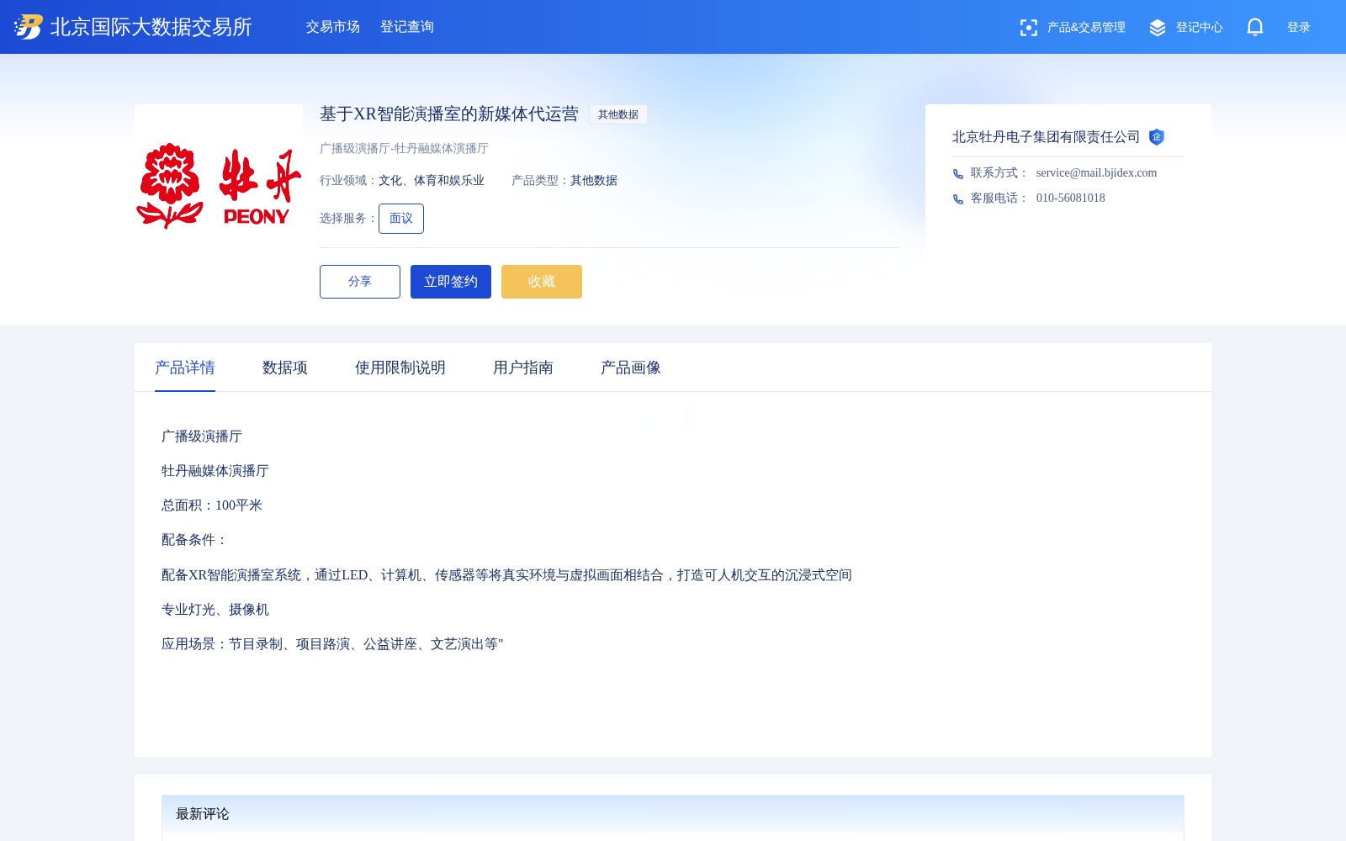The width and height of the screenshot is (1346, 841).
Task: Switch to the 使用限制说明 tab
Action: click(400, 368)
